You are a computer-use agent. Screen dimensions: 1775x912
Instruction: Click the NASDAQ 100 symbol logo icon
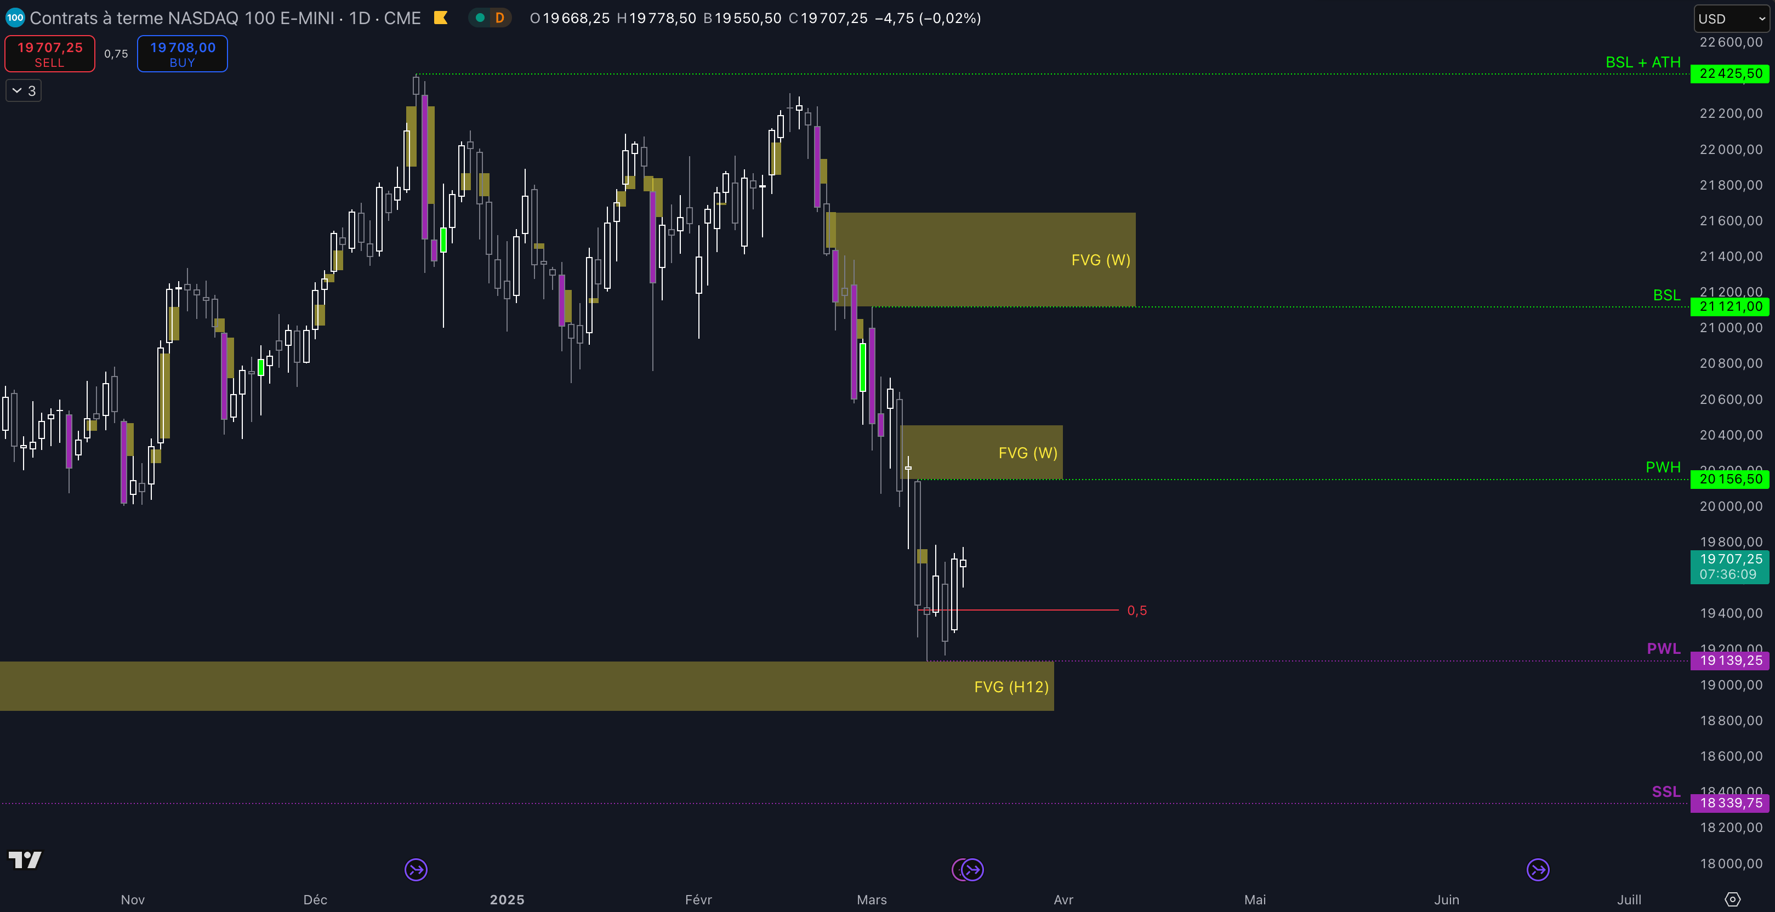tap(15, 18)
